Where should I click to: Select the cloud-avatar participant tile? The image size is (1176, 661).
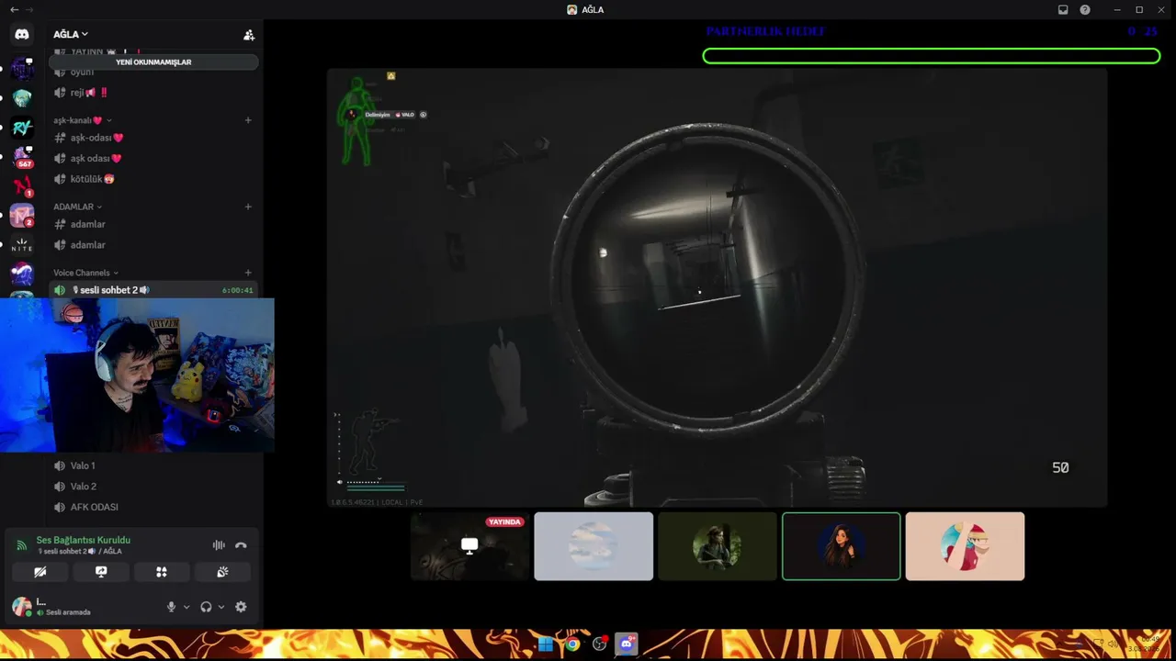pyautogui.click(x=594, y=546)
